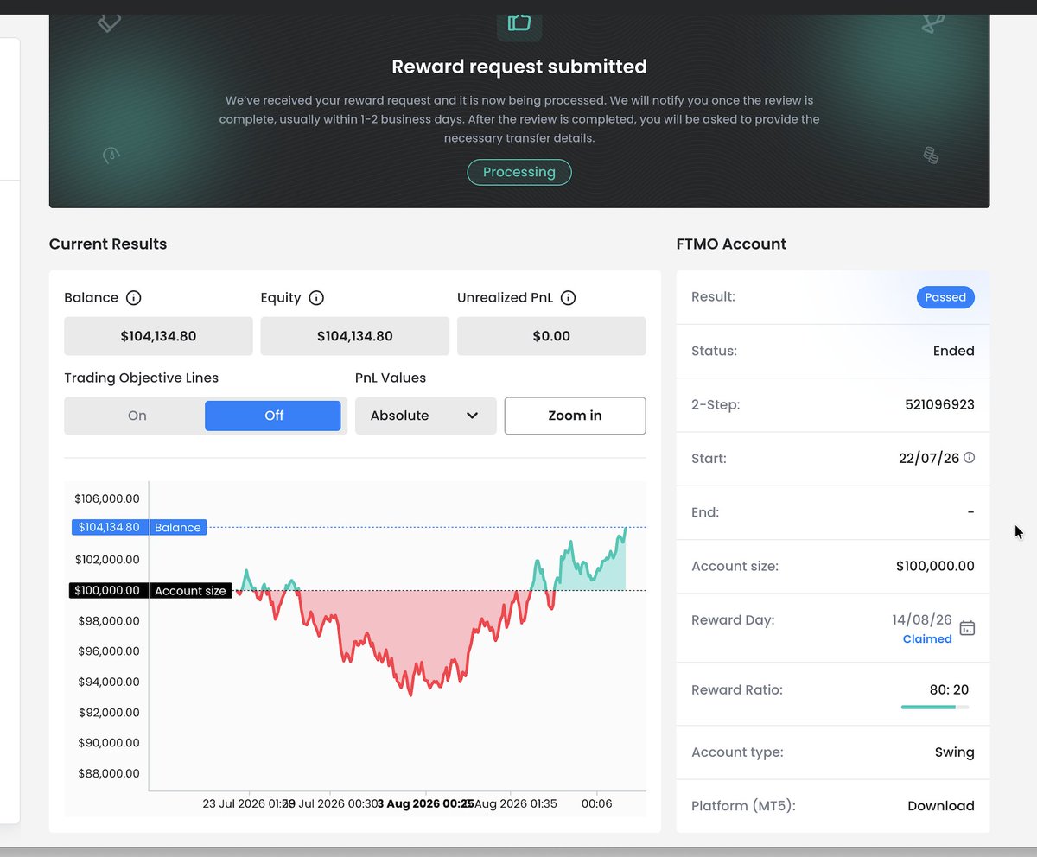Select the Unrealized PnL value $0.00
This screenshot has height=857, width=1037.
tap(551, 336)
